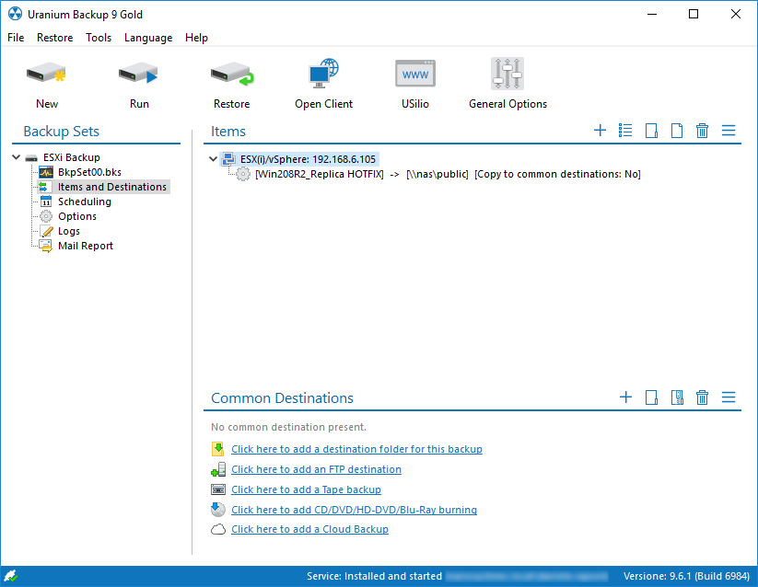Open the File menu
Image resolution: width=758 pixels, height=587 pixels.
click(16, 38)
